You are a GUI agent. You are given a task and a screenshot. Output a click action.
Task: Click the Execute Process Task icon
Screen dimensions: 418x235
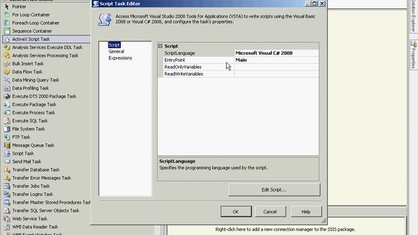(x=7, y=113)
